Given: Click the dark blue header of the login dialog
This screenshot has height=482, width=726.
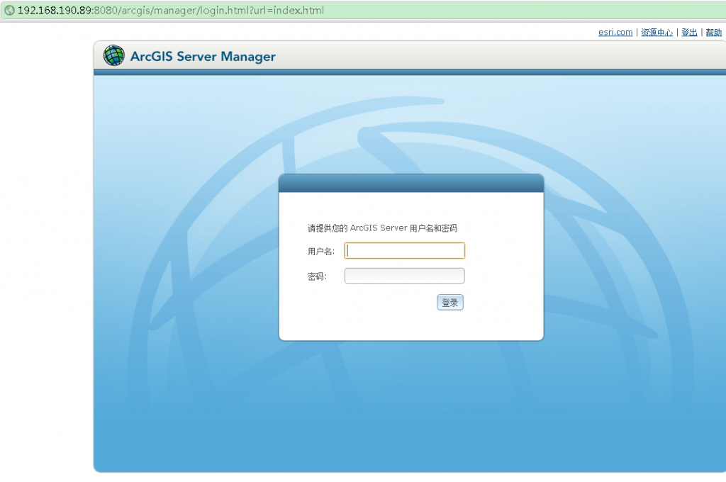Looking at the screenshot, I should 411,182.
